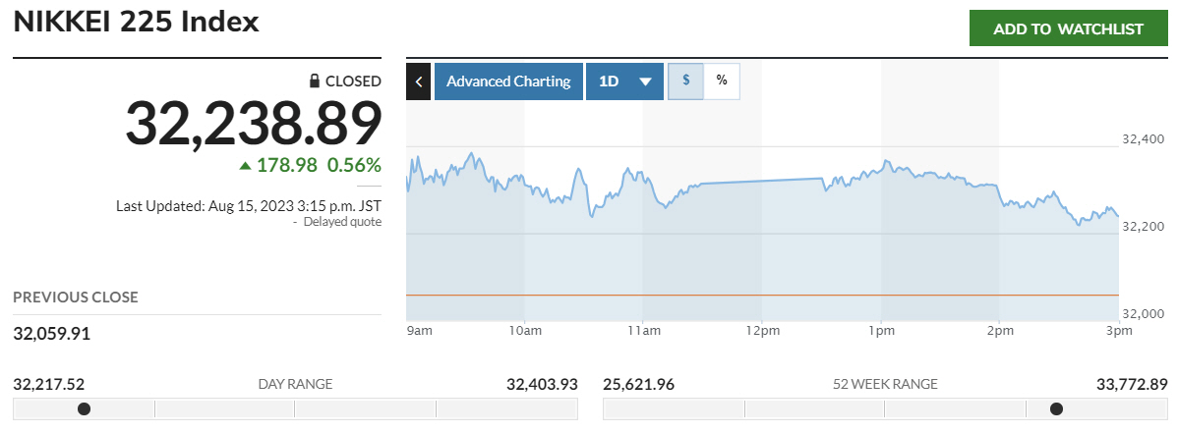Select the 9am mark on the chart axis
The height and width of the screenshot is (433, 1178).
point(419,331)
